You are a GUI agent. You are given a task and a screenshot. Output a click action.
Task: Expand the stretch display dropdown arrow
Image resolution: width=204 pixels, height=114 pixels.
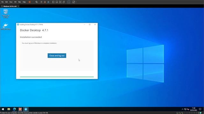76,2
